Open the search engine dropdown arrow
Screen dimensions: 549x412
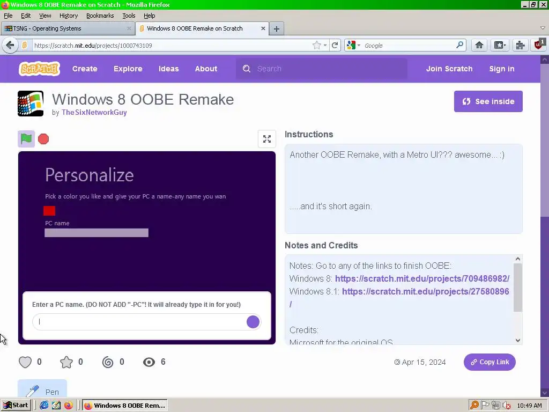pyautogui.click(x=359, y=46)
